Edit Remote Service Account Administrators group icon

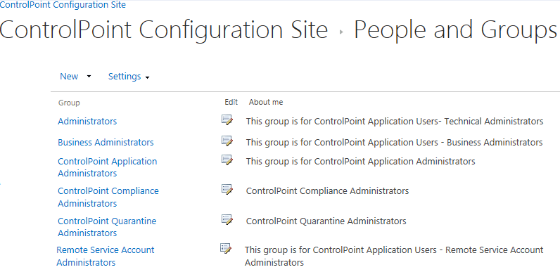pos(226,248)
